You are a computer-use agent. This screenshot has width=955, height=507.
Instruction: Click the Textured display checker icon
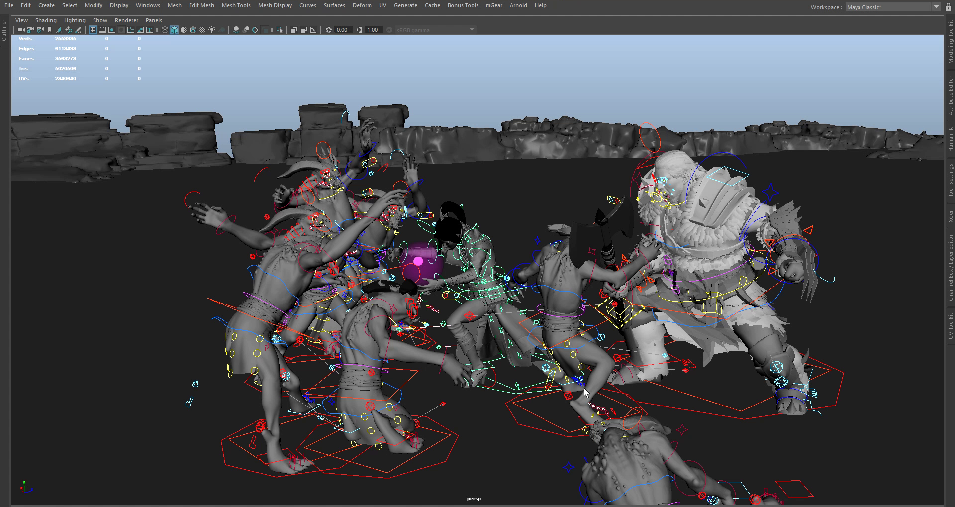[x=202, y=30]
